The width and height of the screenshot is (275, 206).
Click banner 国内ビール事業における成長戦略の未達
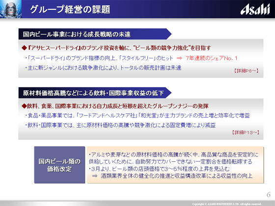click(x=95, y=34)
